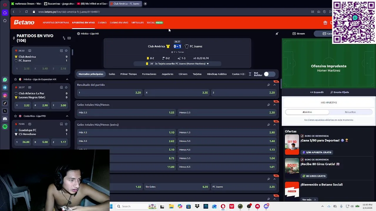Open the Discord sidebar icon
The image size is (376, 211).
pos(5,119)
